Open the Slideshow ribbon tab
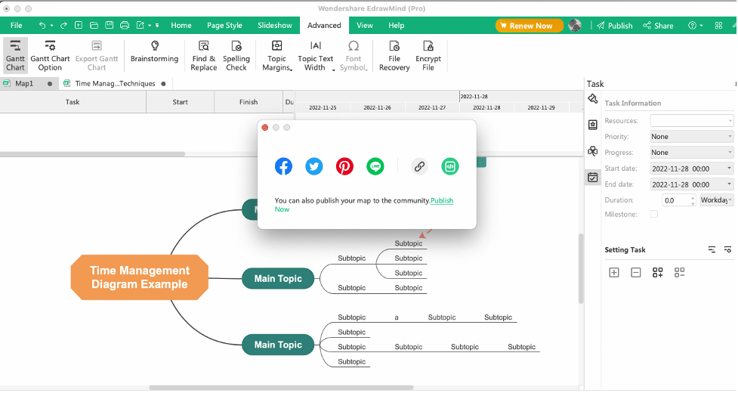This screenshot has width=738, height=393. [275, 26]
